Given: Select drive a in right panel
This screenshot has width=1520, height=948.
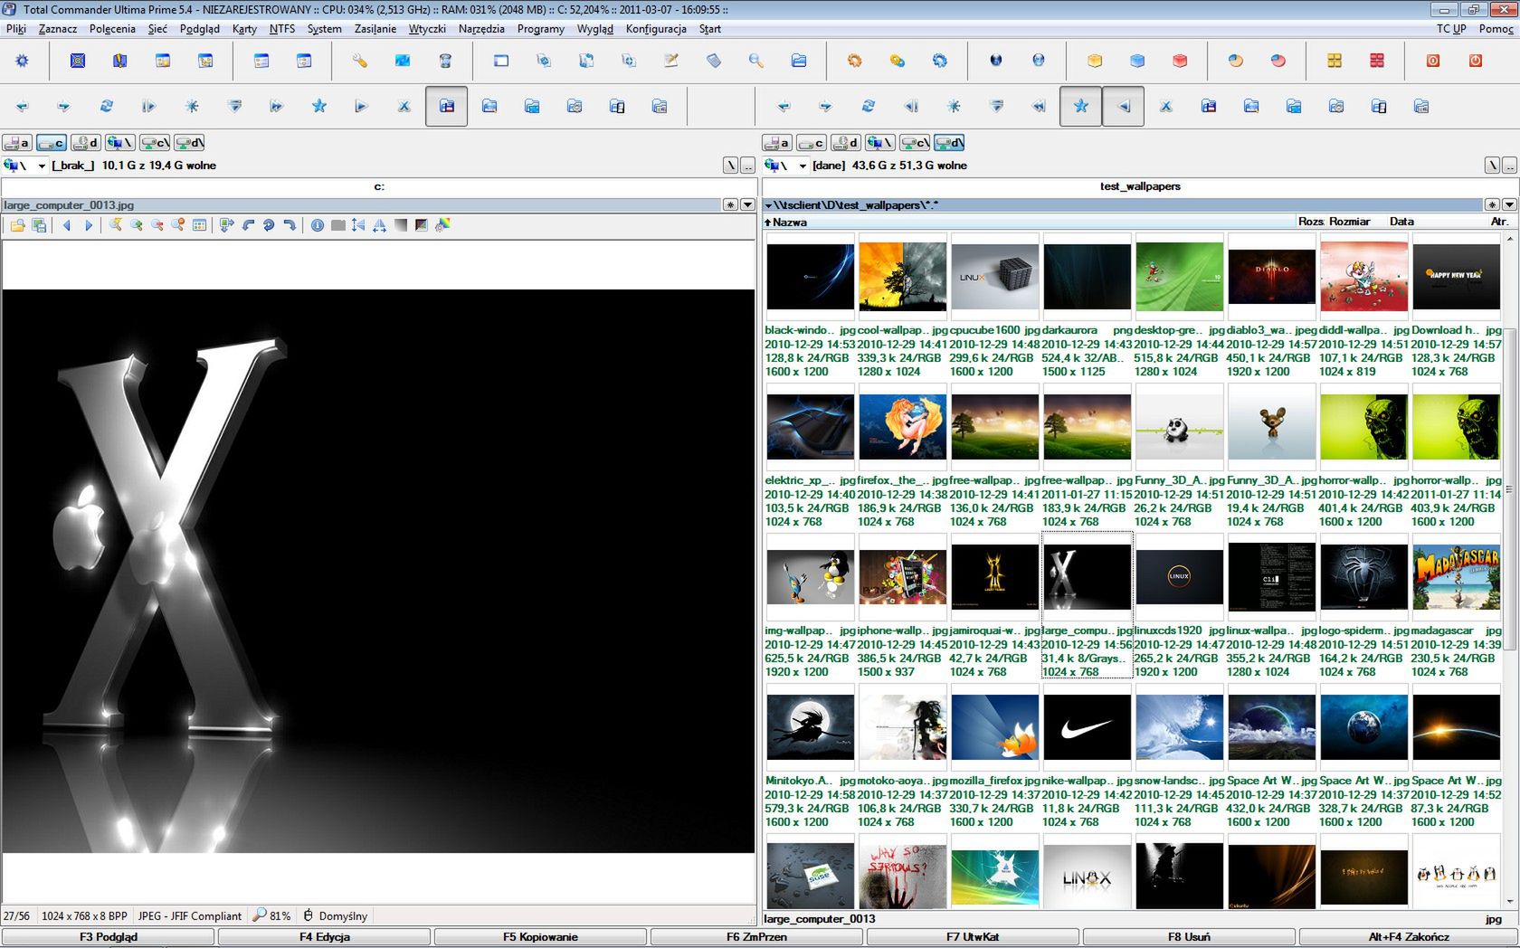Looking at the screenshot, I should 777,143.
